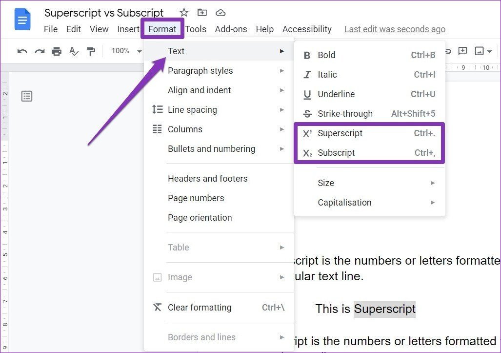Click the greyed-out Image menu entry
The width and height of the screenshot is (501, 353).
219,277
